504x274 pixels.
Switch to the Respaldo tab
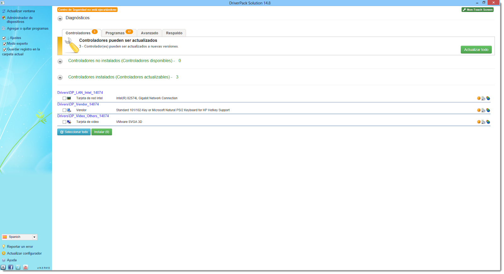[x=174, y=33]
